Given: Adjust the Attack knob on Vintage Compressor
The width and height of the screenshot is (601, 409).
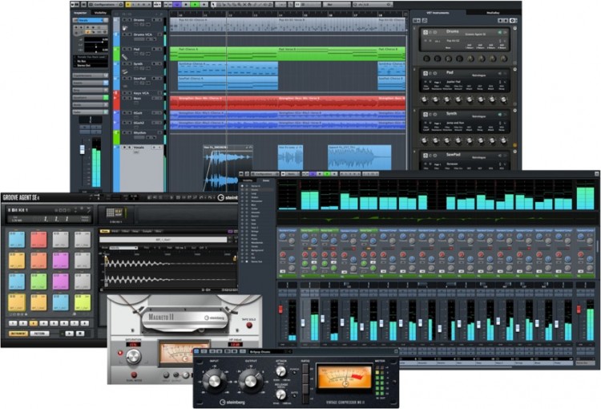Looking at the screenshot, I should point(280,371).
